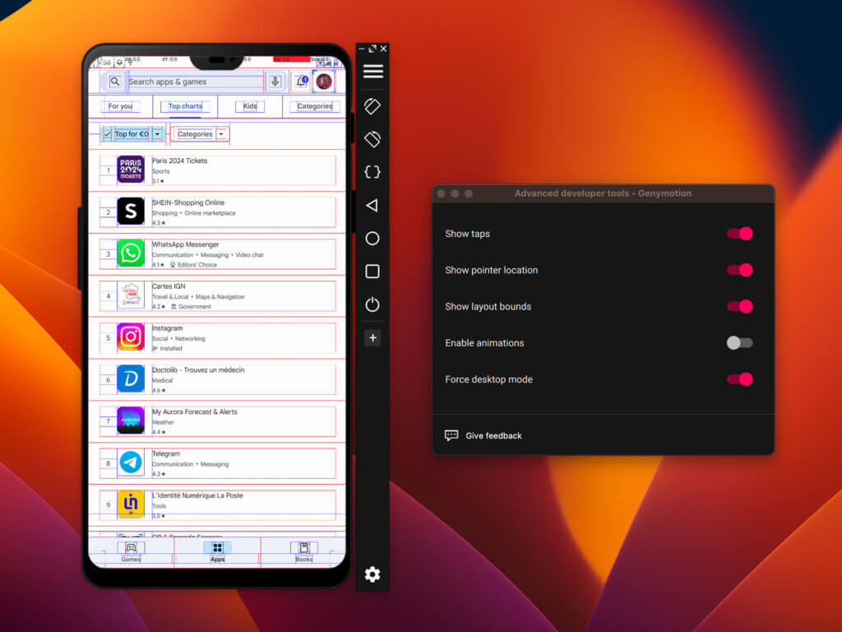Select the Books tab in bottom navigation
The height and width of the screenshot is (632, 842).
pyautogui.click(x=303, y=551)
